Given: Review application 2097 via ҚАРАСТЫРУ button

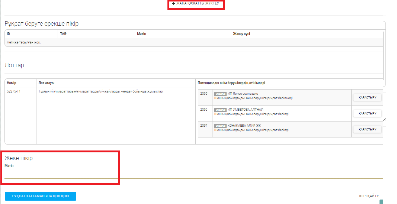Looking at the screenshot, I should [x=367, y=129].
